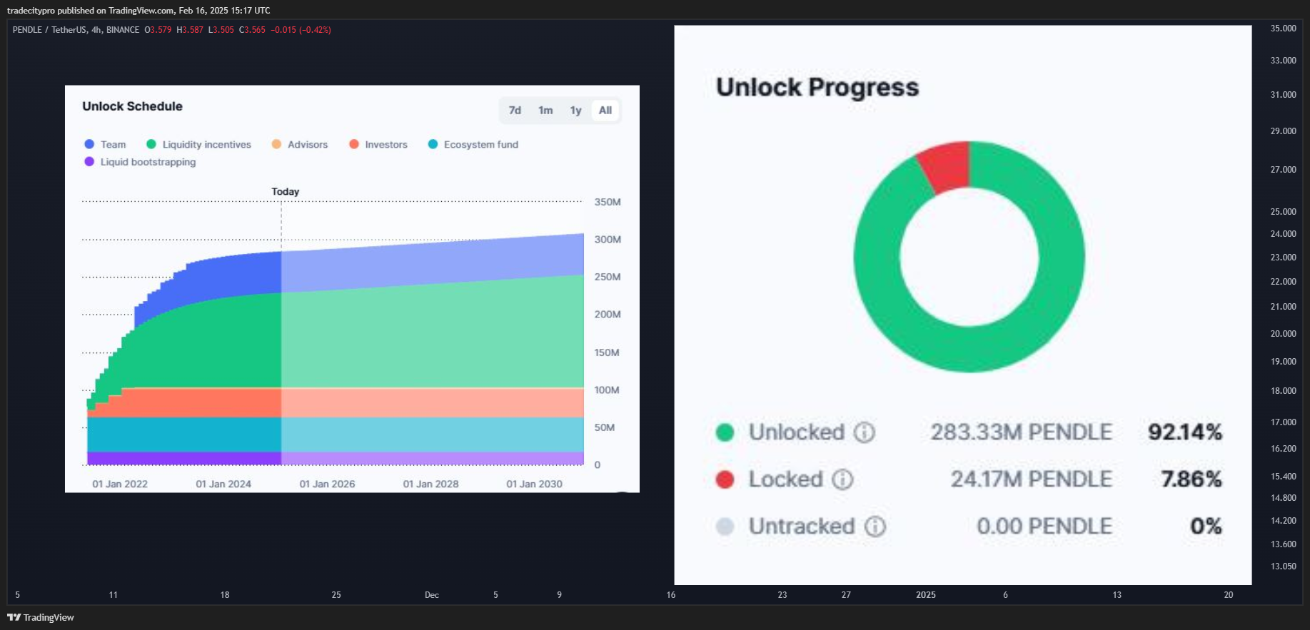Image resolution: width=1310 pixels, height=630 pixels.
Task: Click the "13.050" price scale label
Action: (1283, 567)
